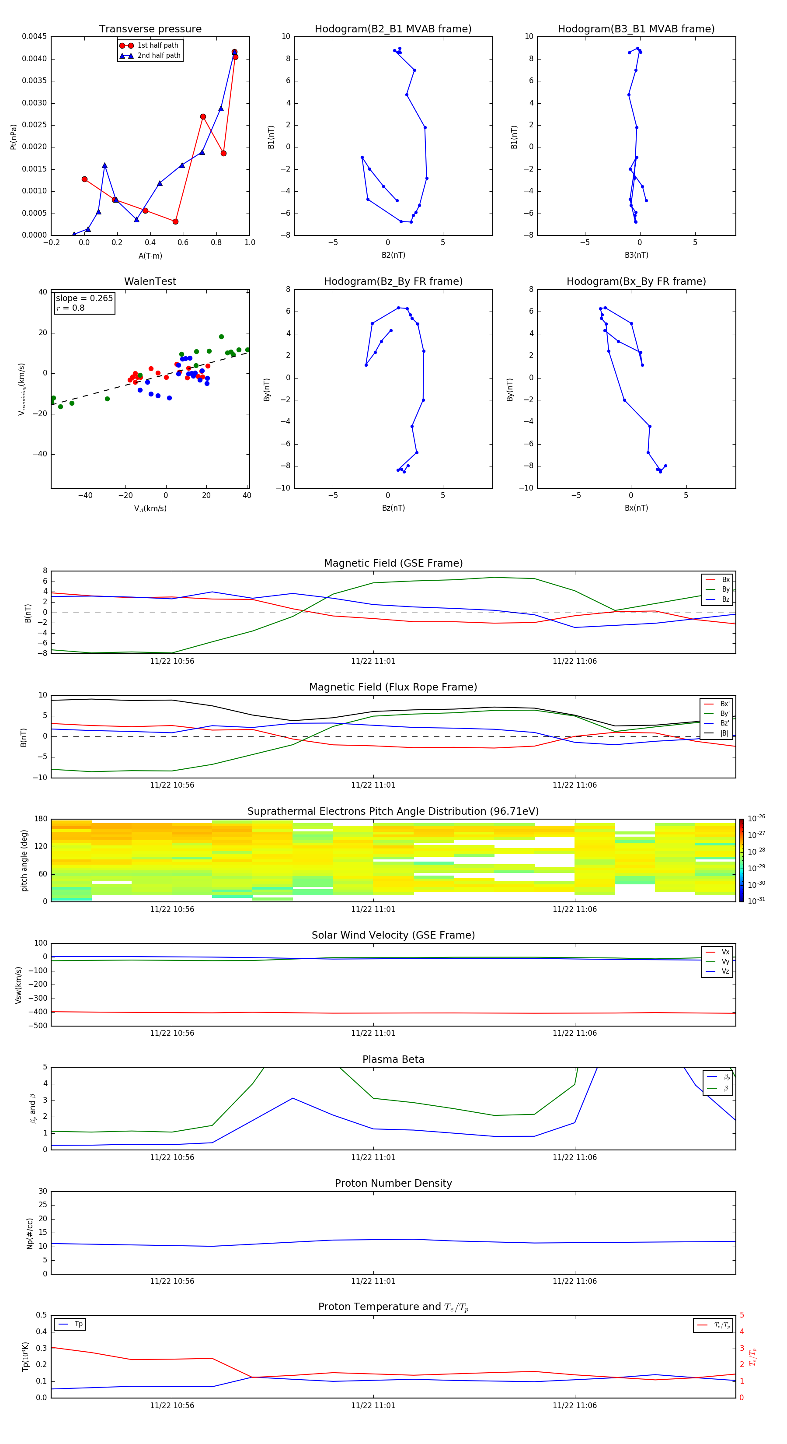Click 'Vremaining(km/s)' axis label
The image size is (787, 1444).
(22, 389)
